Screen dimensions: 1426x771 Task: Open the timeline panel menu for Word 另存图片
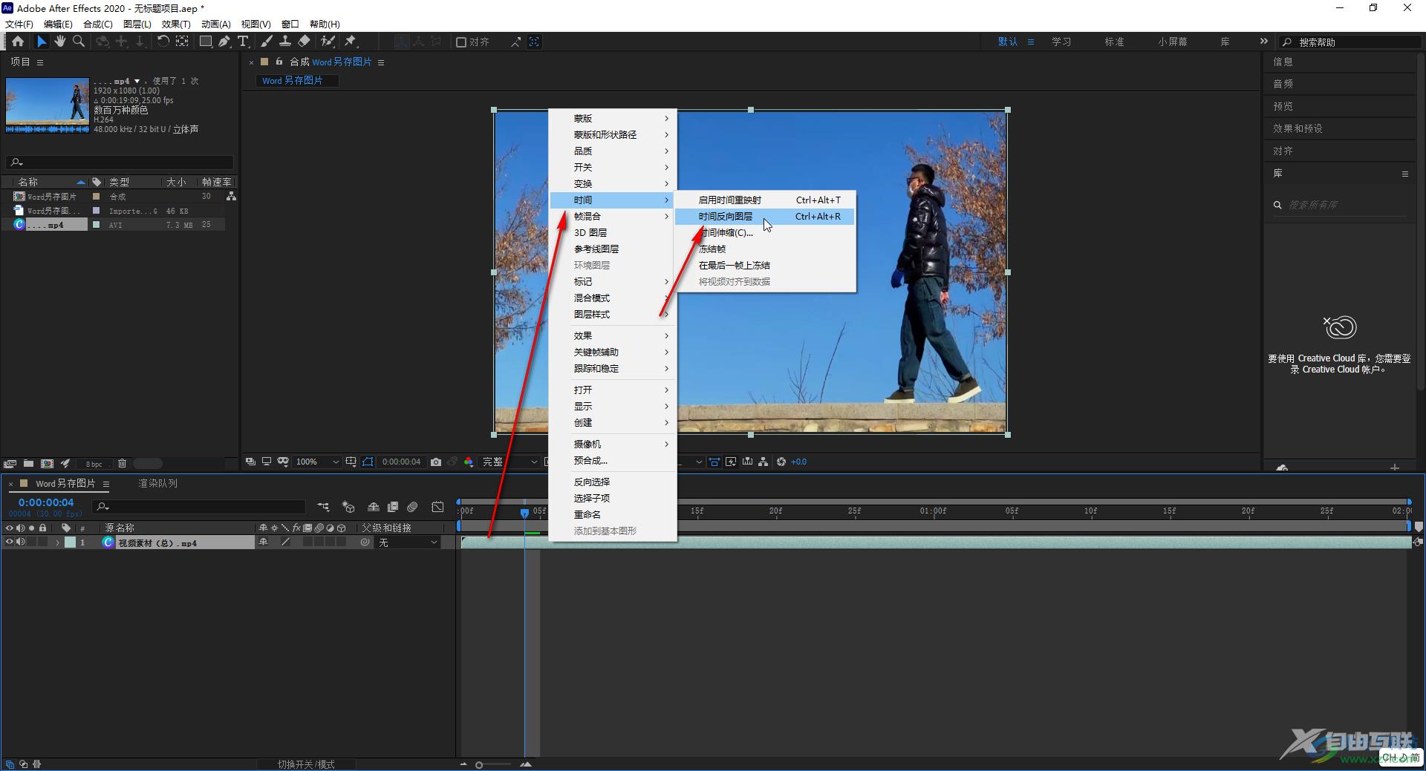106,484
